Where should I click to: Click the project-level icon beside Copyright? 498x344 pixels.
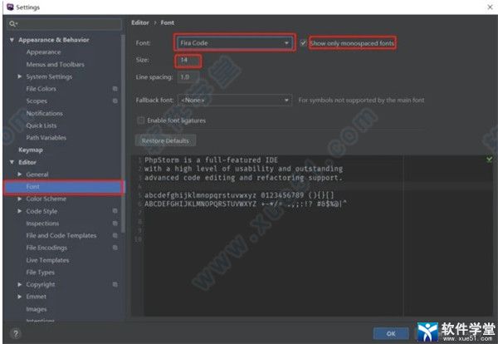pos(115,284)
